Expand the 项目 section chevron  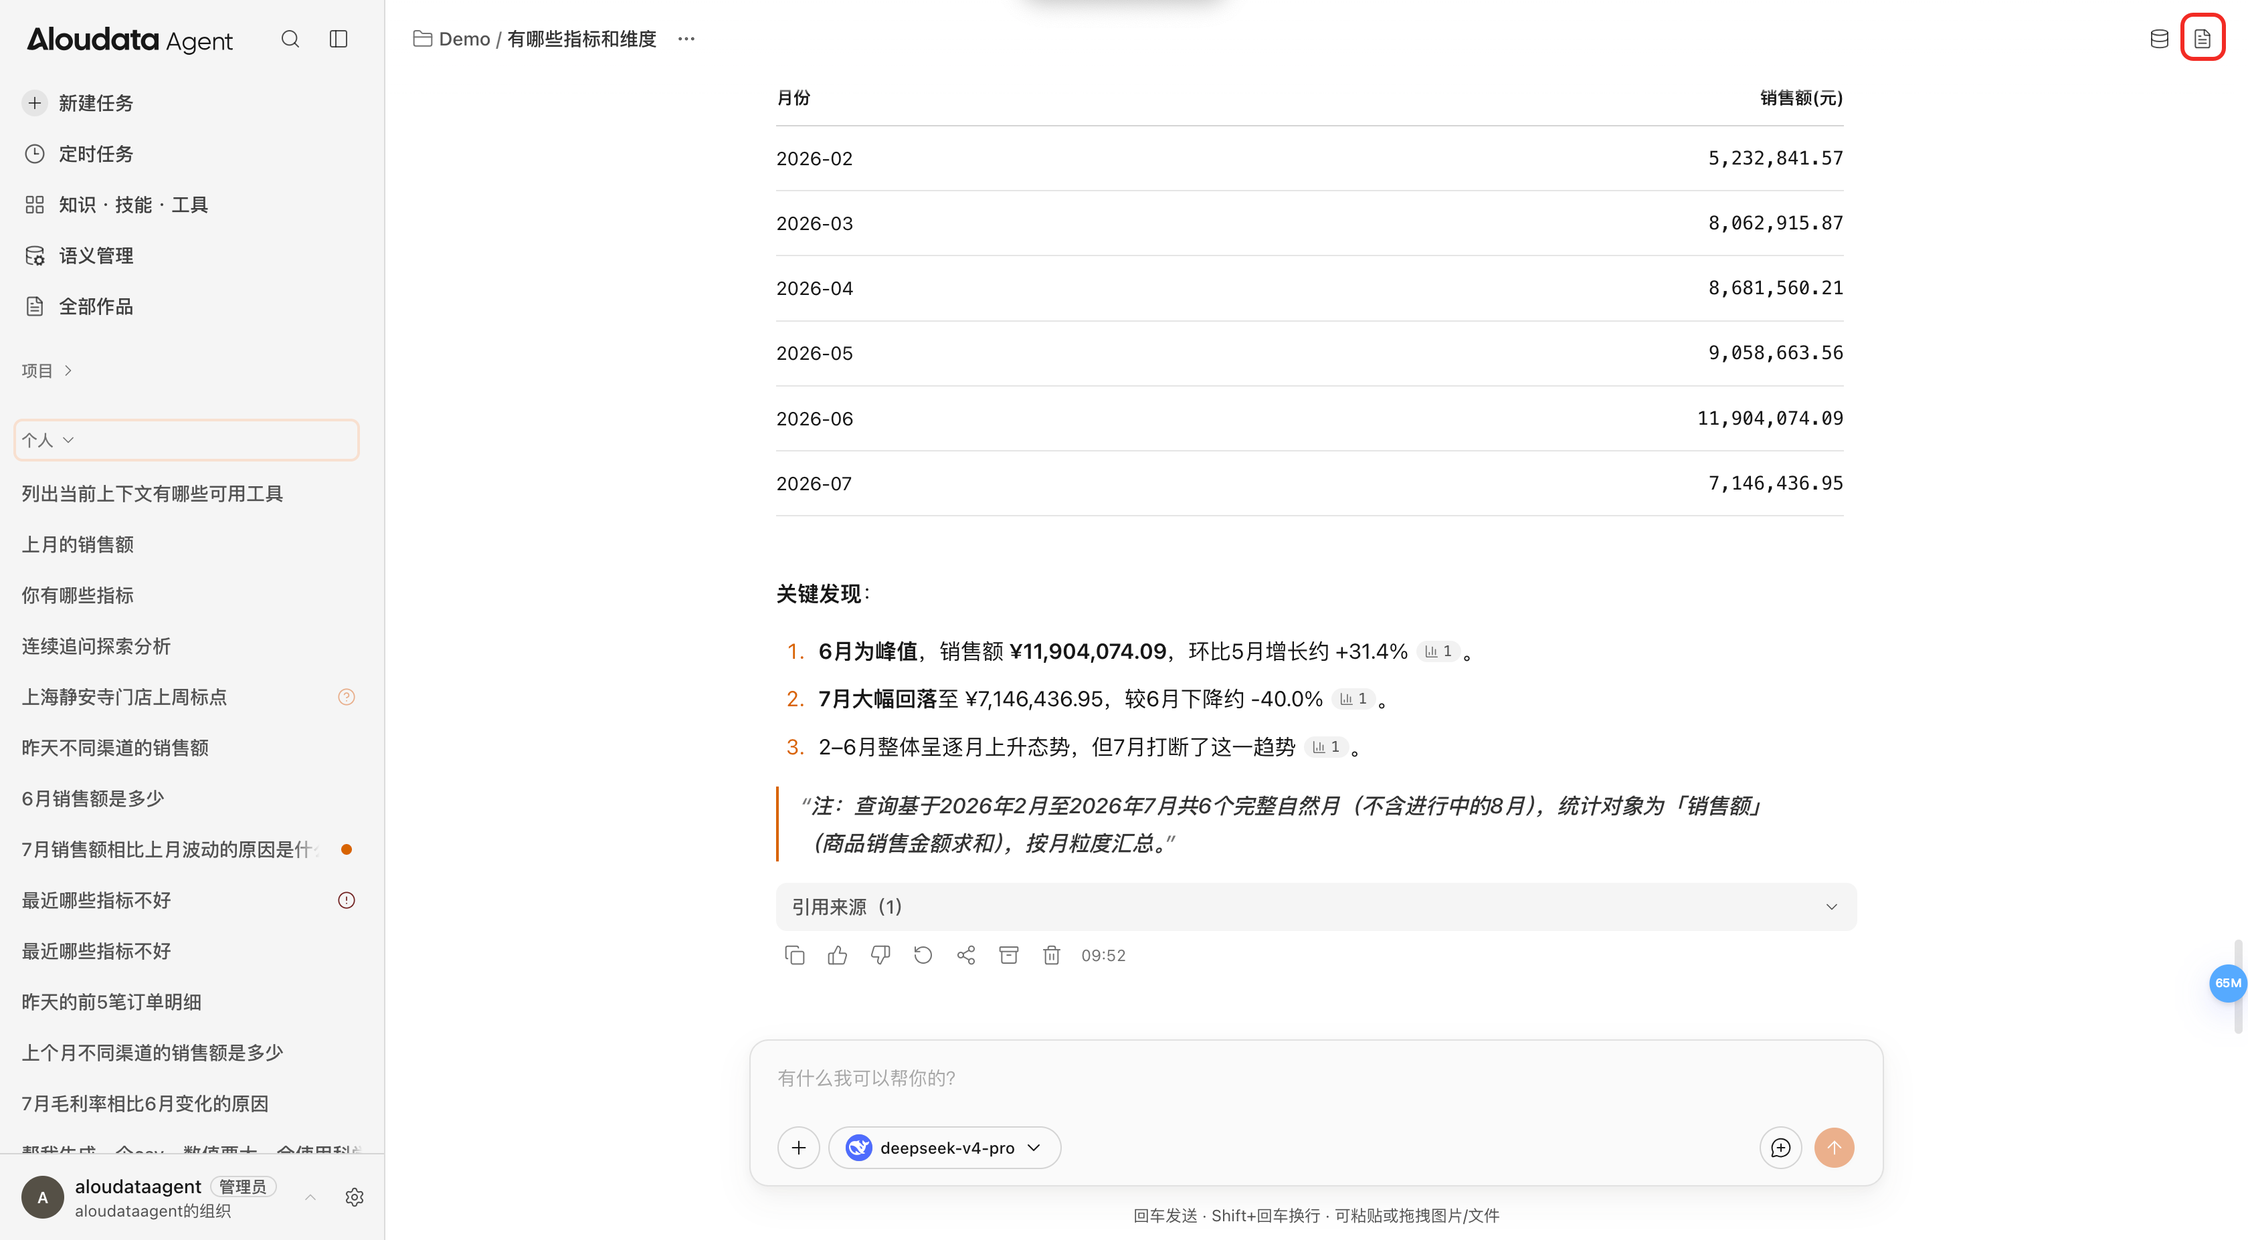pos(68,371)
